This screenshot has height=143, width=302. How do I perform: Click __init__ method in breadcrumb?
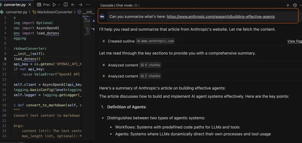point(88,12)
